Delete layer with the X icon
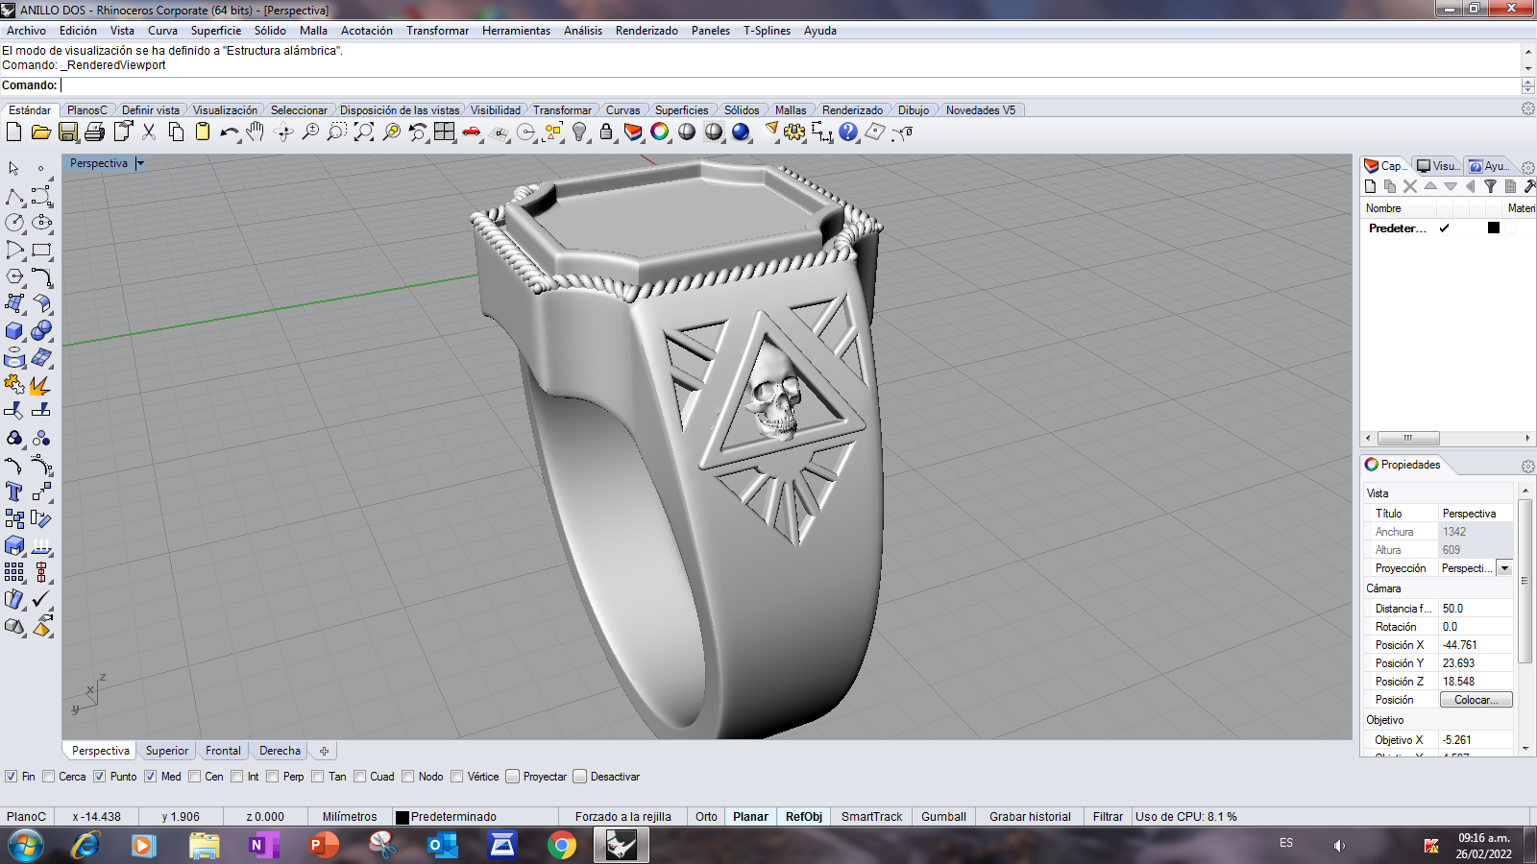This screenshot has width=1537, height=864. coord(1410,186)
